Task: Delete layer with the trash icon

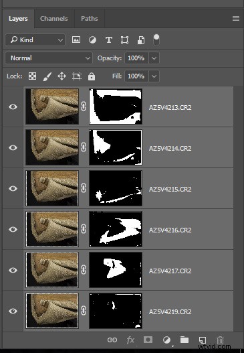Action: point(220,340)
